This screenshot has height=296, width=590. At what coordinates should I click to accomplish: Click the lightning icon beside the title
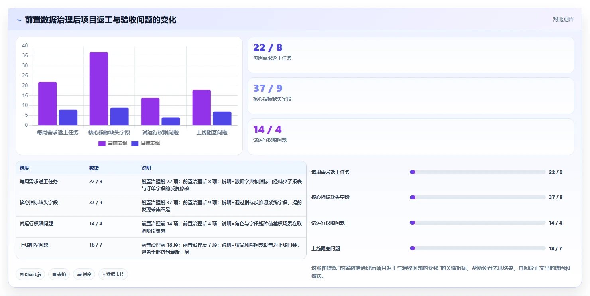point(19,20)
